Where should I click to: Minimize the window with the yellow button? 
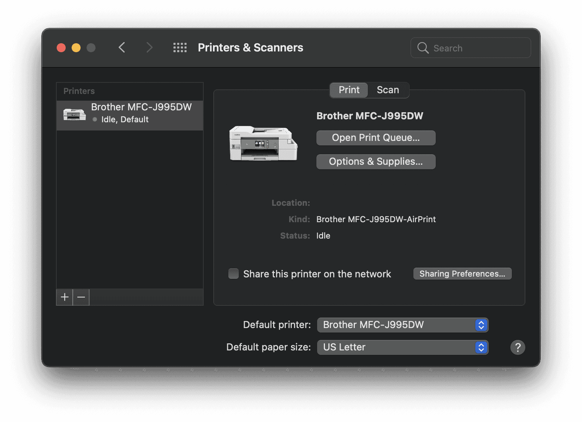76,48
